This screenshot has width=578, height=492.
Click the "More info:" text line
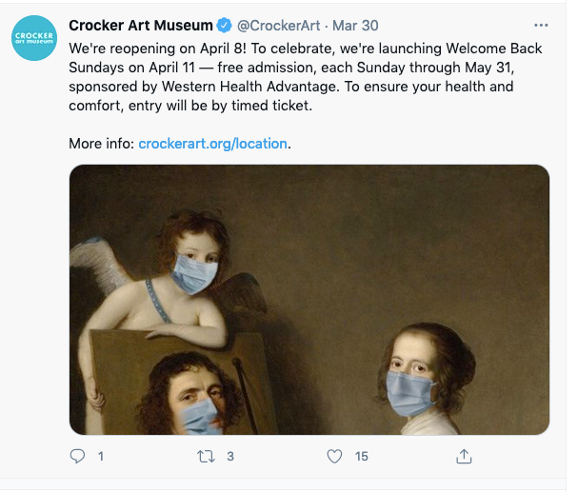(102, 144)
